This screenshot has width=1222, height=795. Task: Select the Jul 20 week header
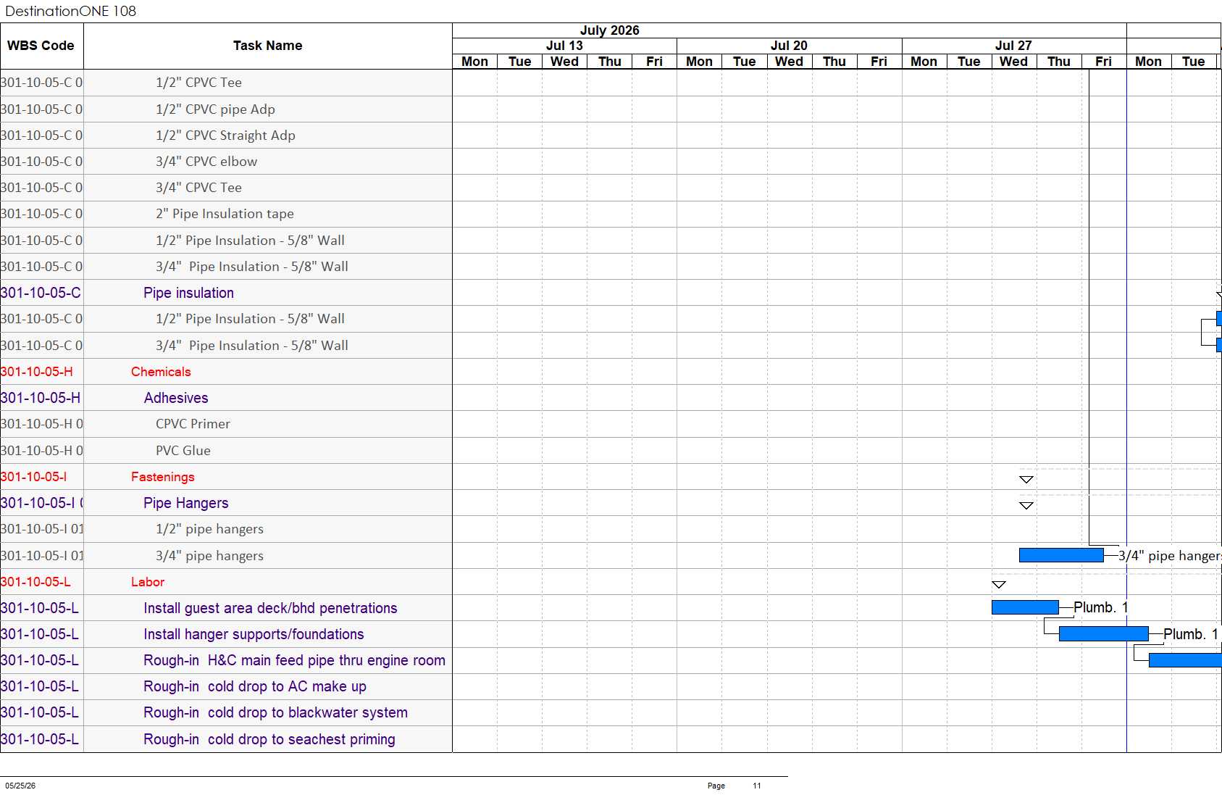(789, 46)
